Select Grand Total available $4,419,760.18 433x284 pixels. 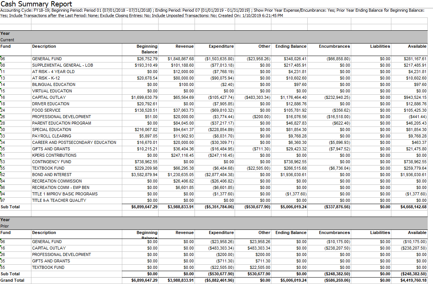point(413,281)
